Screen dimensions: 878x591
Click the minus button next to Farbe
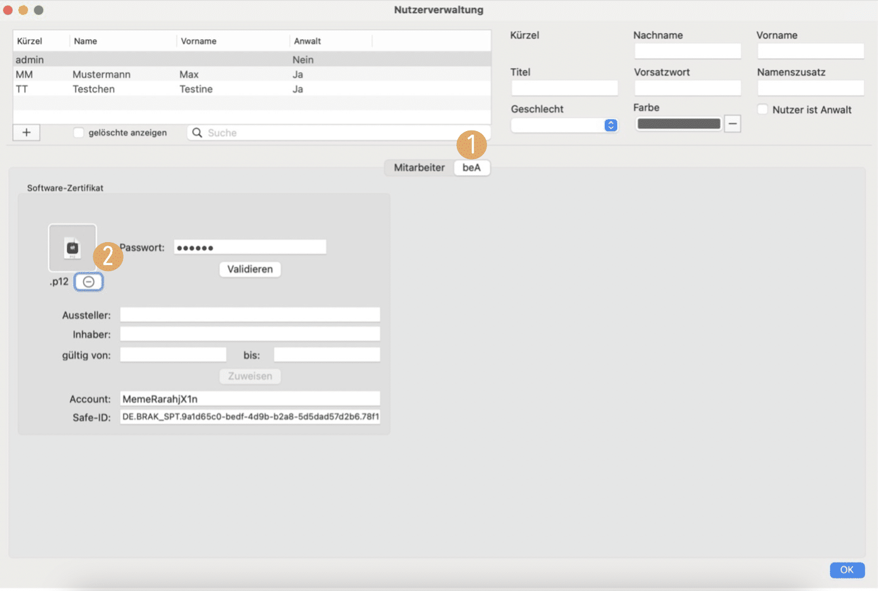pos(732,123)
